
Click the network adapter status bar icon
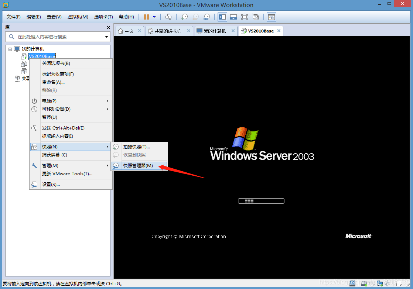pyautogui.click(x=379, y=283)
